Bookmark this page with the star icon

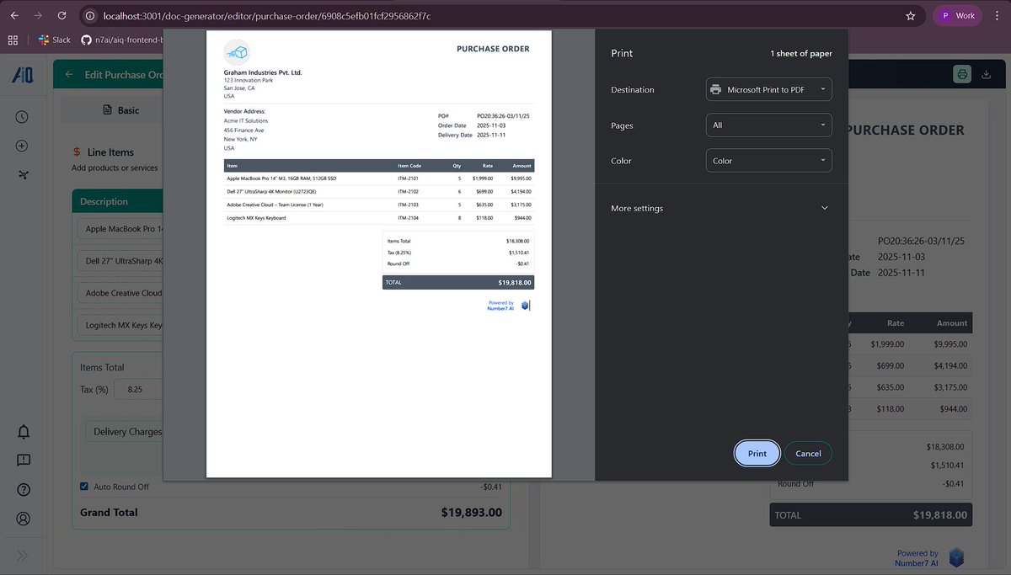tap(911, 15)
